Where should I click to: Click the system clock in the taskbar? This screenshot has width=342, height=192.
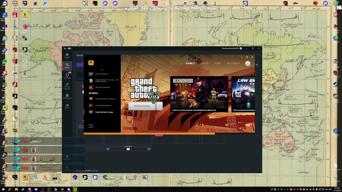point(336,189)
